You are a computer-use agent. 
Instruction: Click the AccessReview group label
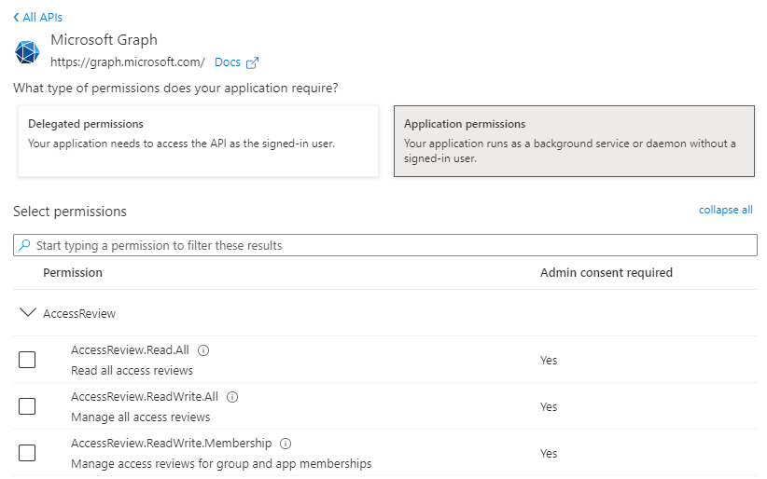[79, 314]
